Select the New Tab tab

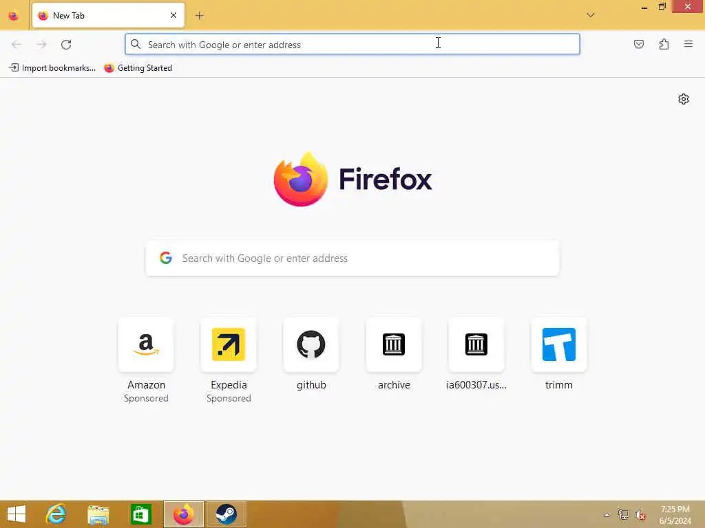[108, 15]
